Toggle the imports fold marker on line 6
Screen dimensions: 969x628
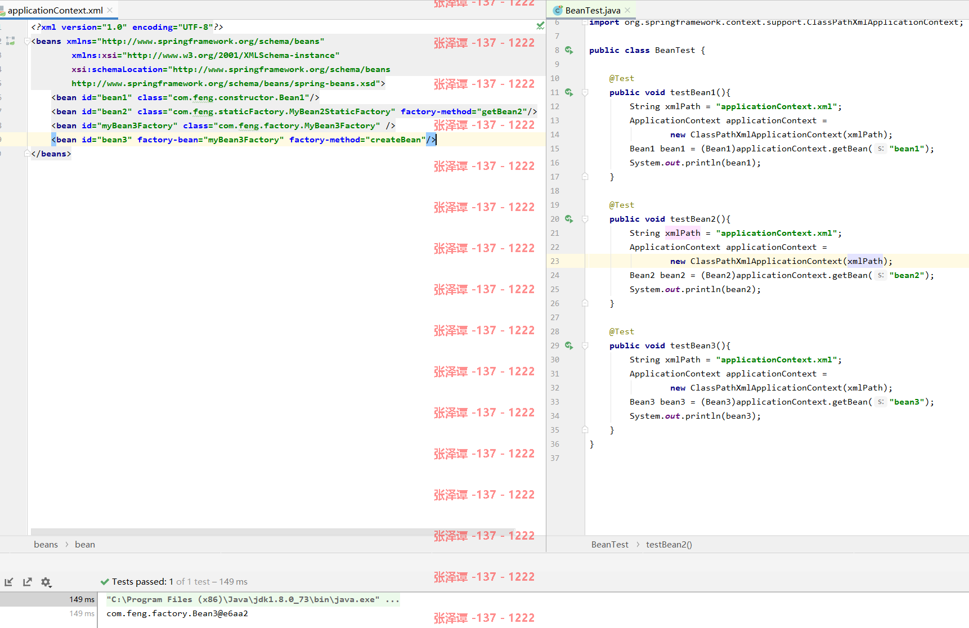[585, 23]
